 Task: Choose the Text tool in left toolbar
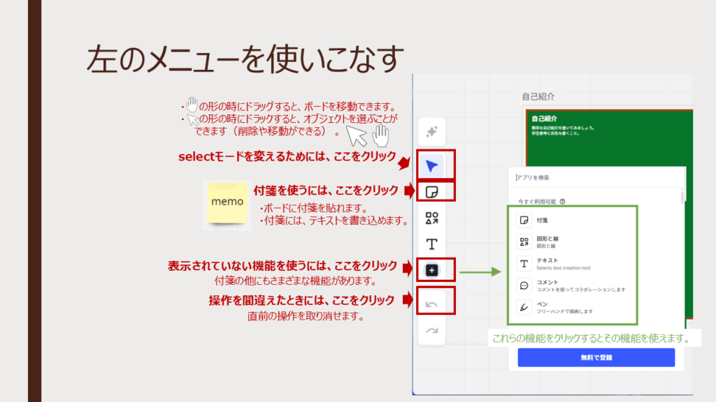(x=432, y=244)
